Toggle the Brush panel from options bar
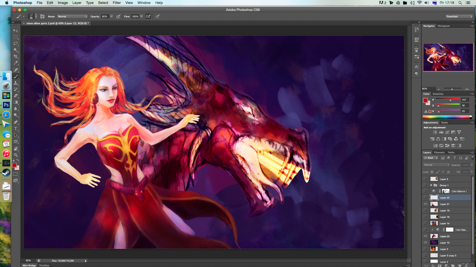 click(42, 17)
